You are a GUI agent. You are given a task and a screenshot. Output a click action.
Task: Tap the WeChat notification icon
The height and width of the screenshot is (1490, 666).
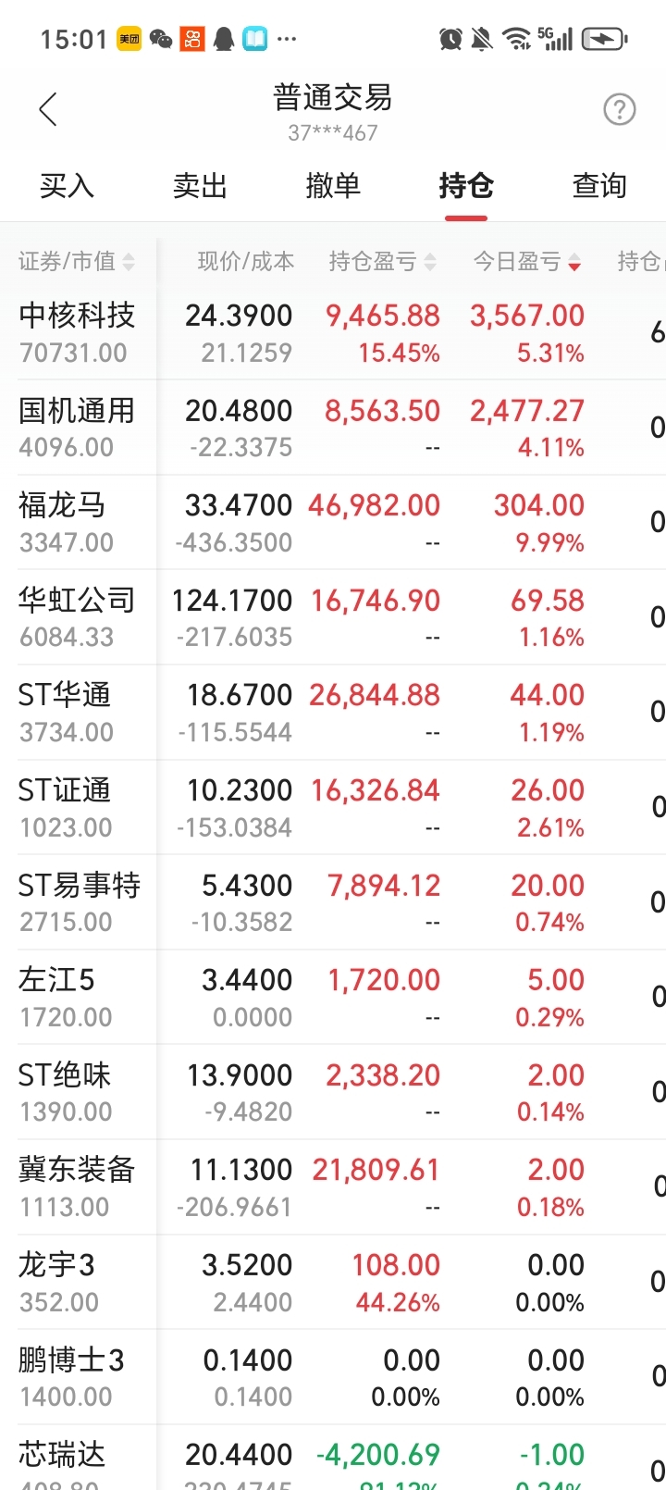point(161,39)
